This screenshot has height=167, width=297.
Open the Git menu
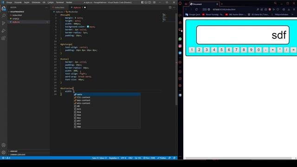[x=44, y=2]
